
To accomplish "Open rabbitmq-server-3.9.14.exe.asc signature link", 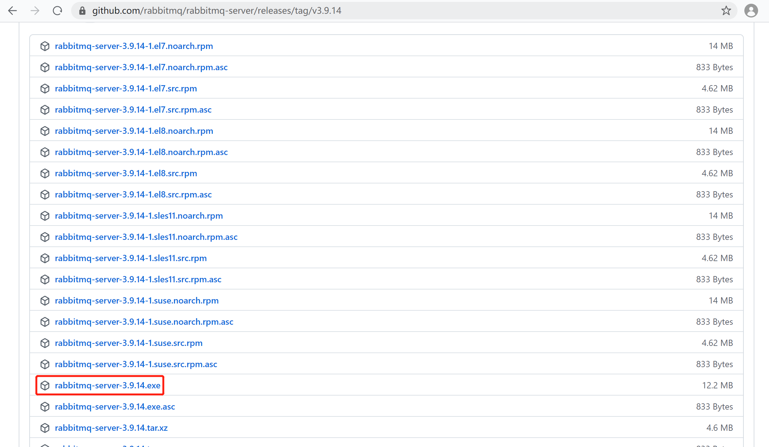I will click(x=115, y=407).
